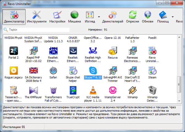
Task: Select the Portal 2 icon
Action: coord(14,51)
